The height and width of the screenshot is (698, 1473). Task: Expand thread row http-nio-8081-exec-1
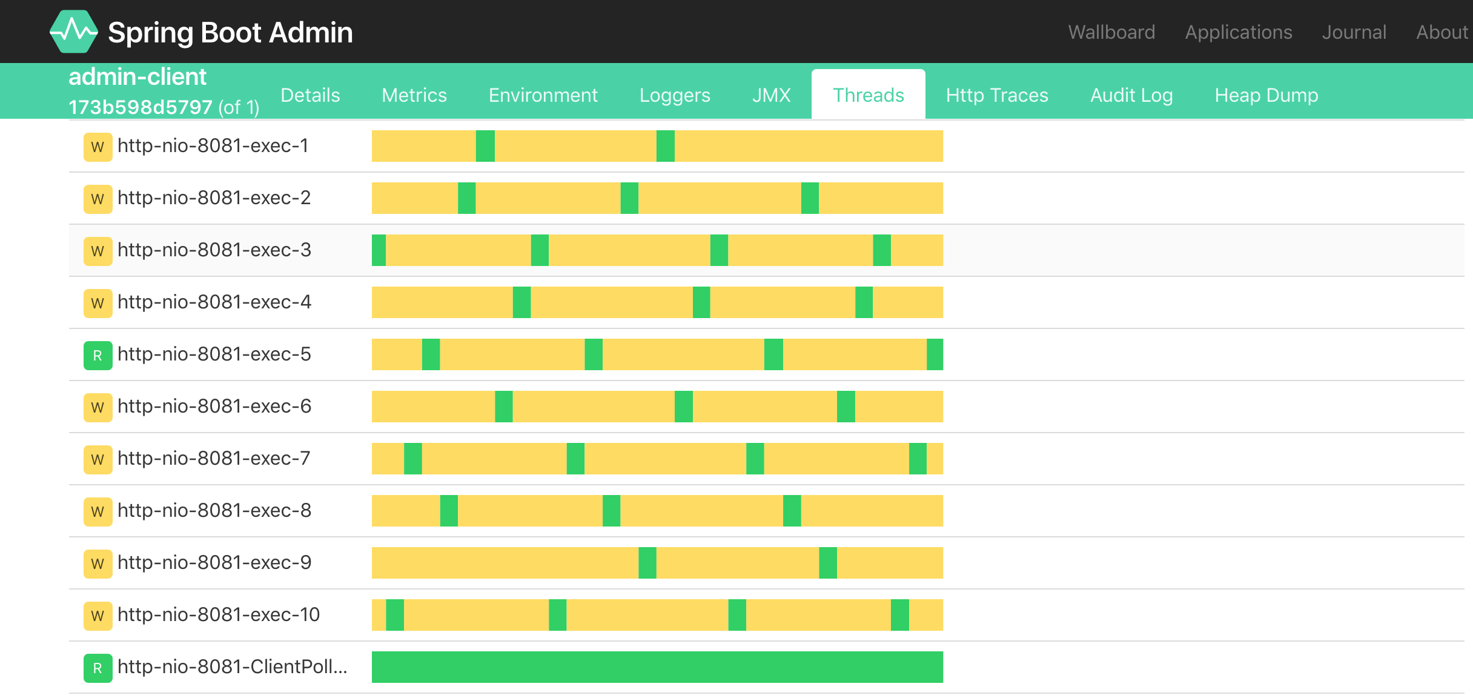pyautogui.click(x=767, y=146)
